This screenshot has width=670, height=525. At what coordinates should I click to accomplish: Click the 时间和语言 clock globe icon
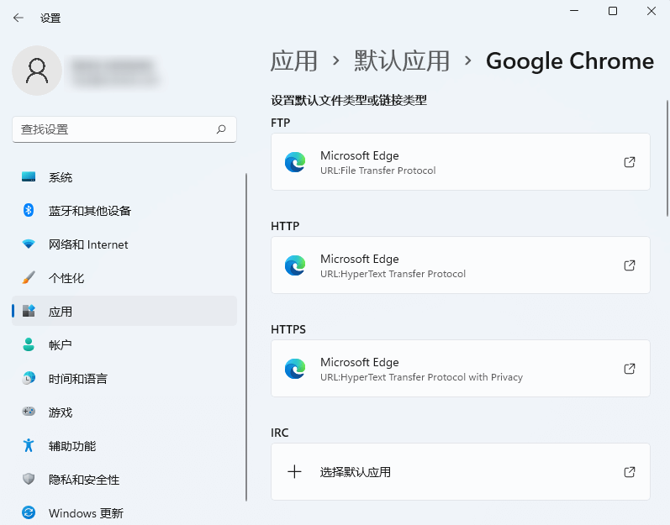(x=29, y=378)
